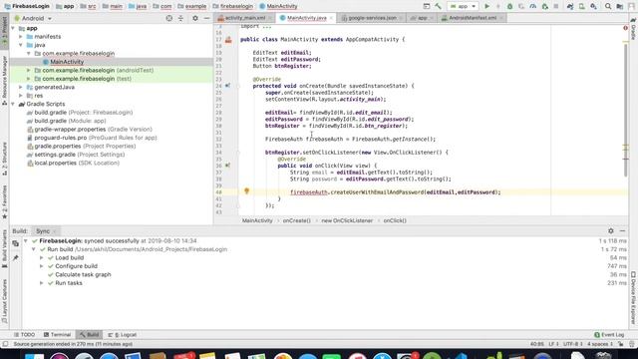Toggle the Structure tool window
This screenshot has height=359, width=638.
point(4,159)
